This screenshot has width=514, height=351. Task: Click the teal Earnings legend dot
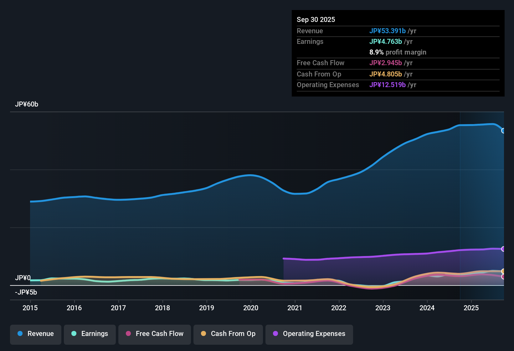pos(74,334)
